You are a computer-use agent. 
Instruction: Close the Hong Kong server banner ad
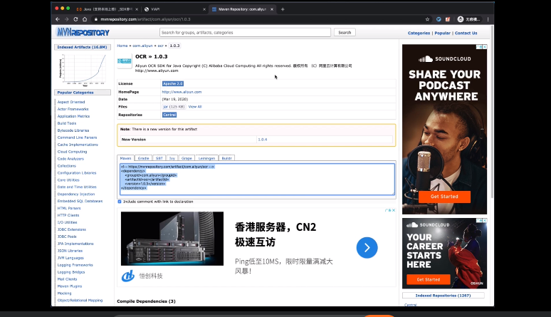[x=393, y=210]
